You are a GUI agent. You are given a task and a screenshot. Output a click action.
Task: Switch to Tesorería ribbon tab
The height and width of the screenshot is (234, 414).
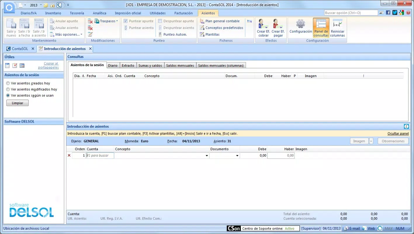point(77,13)
